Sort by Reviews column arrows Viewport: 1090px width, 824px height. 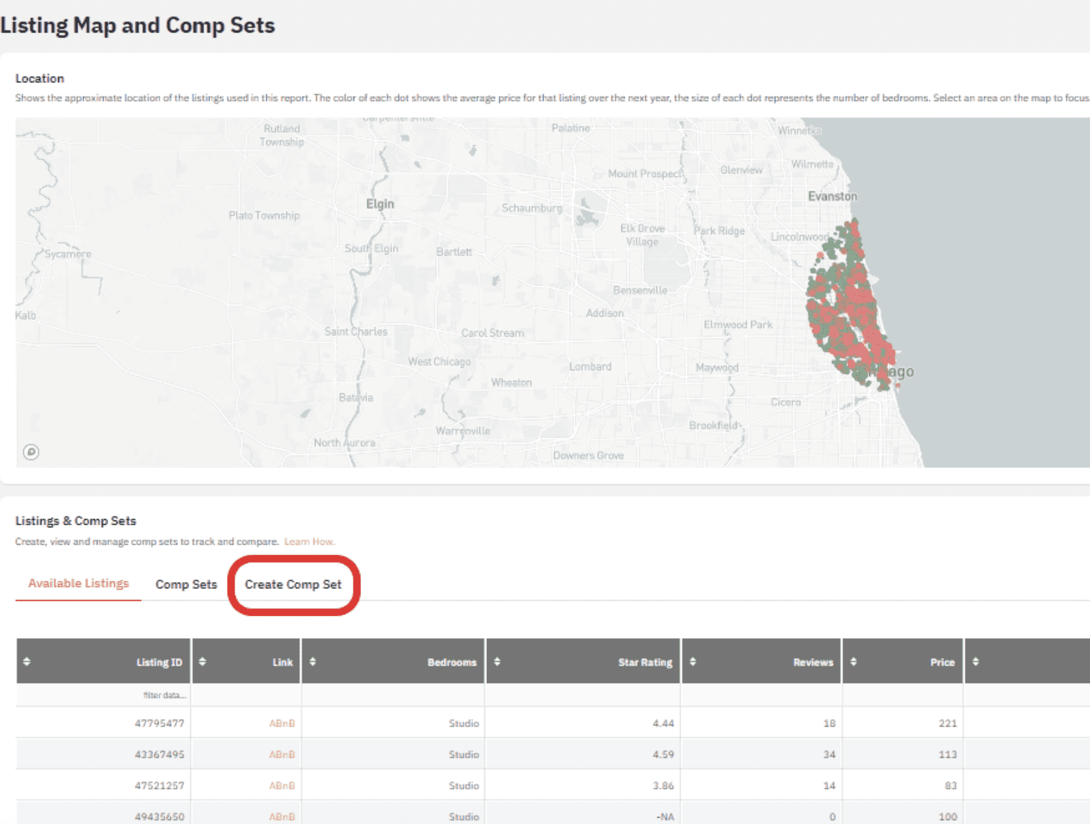point(693,662)
